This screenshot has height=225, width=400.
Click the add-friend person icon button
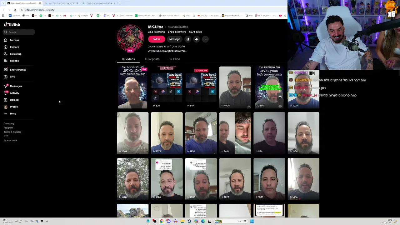(188, 39)
